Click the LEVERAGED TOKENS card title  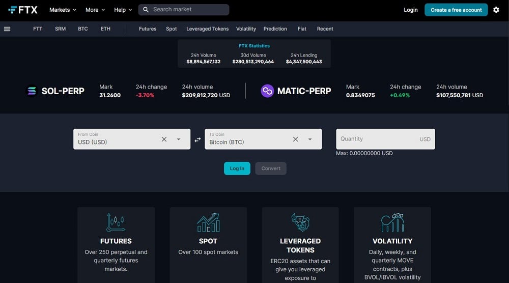click(300, 246)
